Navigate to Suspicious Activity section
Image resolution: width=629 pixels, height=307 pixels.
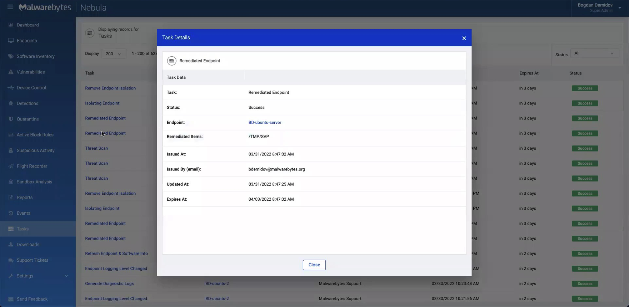tap(35, 150)
